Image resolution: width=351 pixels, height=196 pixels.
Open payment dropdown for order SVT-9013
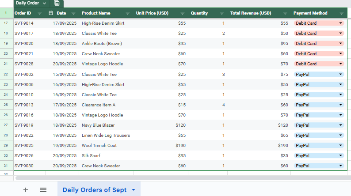(x=340, y=105)
